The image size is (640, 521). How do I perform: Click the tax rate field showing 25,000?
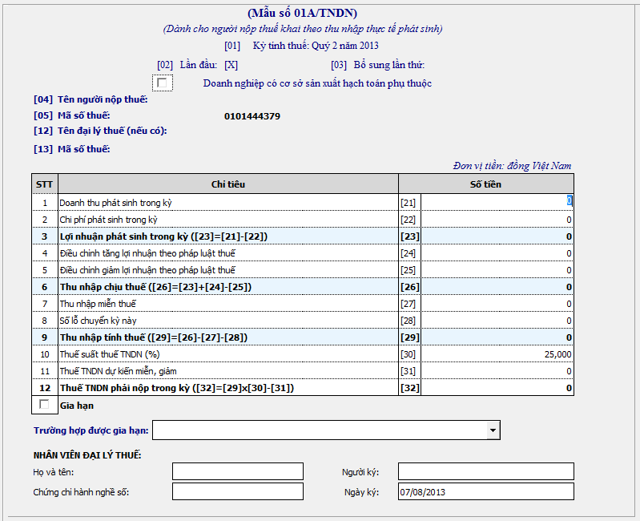click(x=497, y=354)
